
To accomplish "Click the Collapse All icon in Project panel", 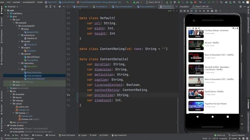I will (55, 7).
